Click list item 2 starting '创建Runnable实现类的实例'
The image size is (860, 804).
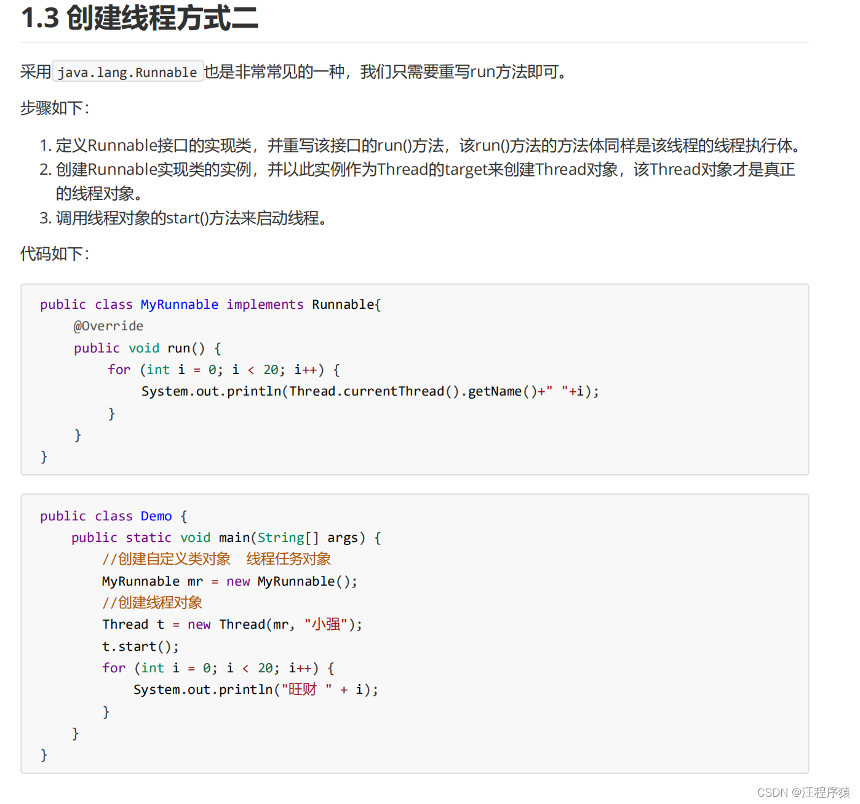(418, 181)
